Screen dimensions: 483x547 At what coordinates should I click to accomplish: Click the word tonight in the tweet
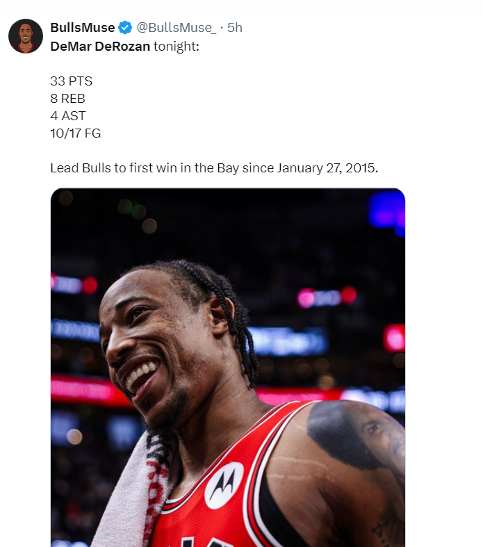tap(176, 46)
